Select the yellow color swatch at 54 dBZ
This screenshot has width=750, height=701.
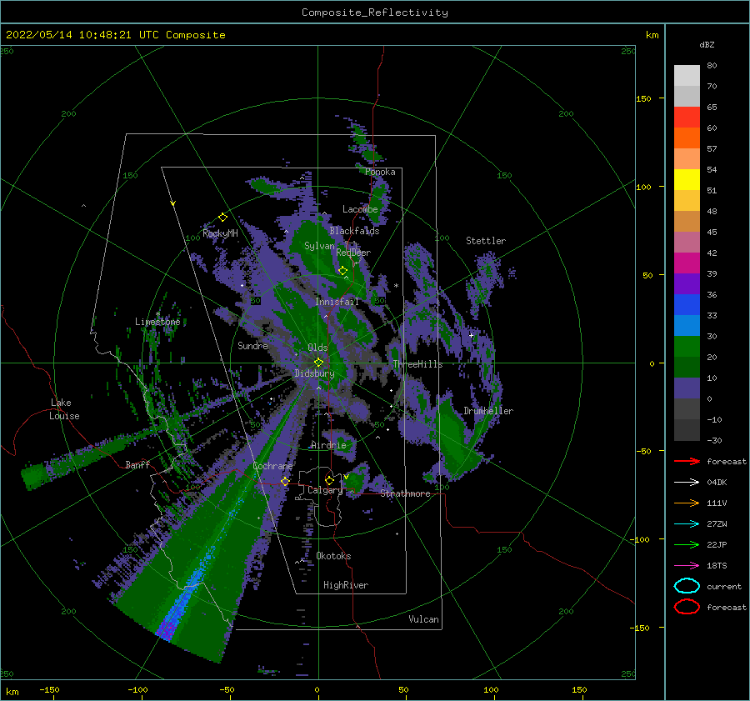687,179
